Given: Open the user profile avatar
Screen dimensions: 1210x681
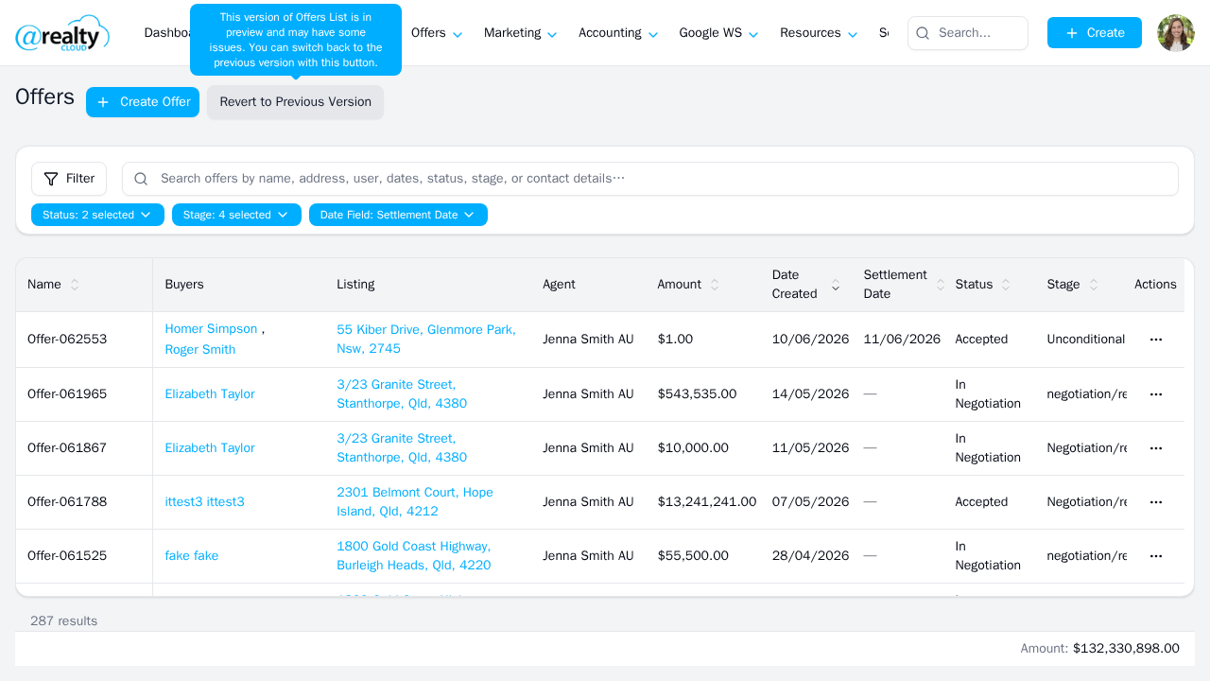Looking at the screenshot, I should [1176, 33].
